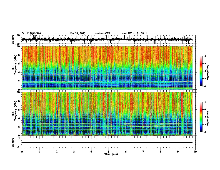Viewport: 220px width, 170px height.
Task: Click tick label "10" on the Time axis
Action: click(195, 152)
